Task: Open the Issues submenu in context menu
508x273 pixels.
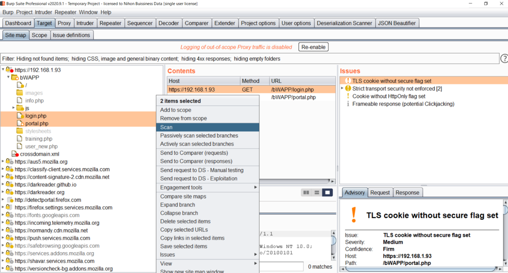Action: (207, 254)
